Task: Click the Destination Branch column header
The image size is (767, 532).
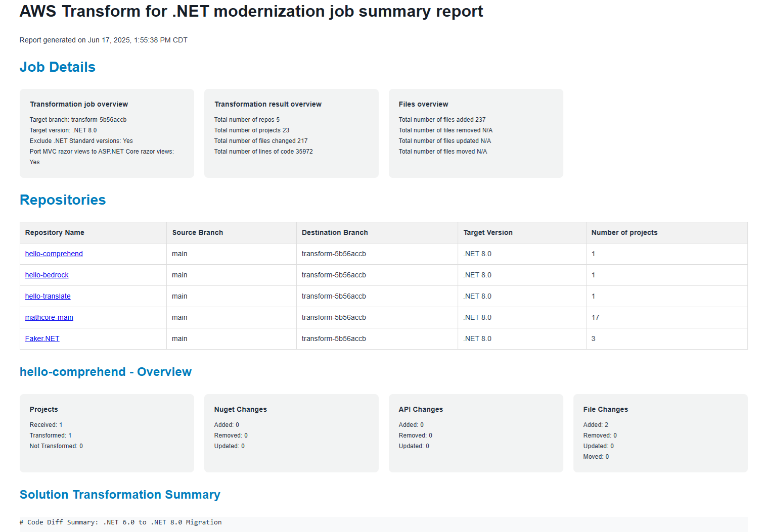Action: [x=335, y=232]
